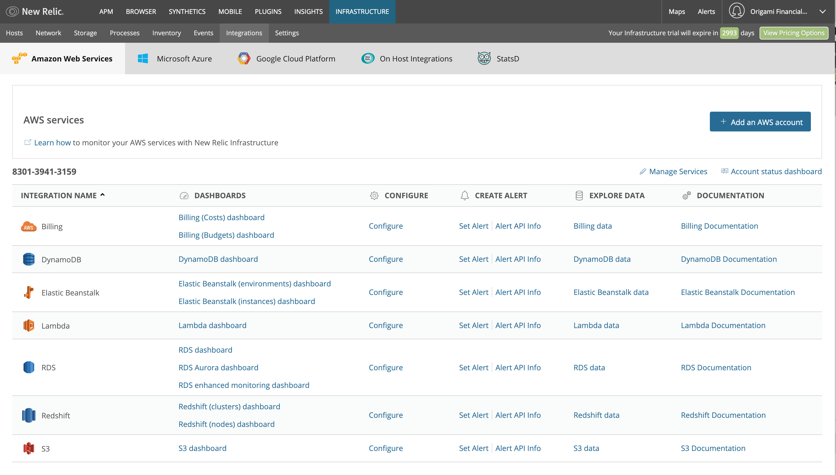
Task: Click the S3 red bucket icon
Action: tap(29, 448)
